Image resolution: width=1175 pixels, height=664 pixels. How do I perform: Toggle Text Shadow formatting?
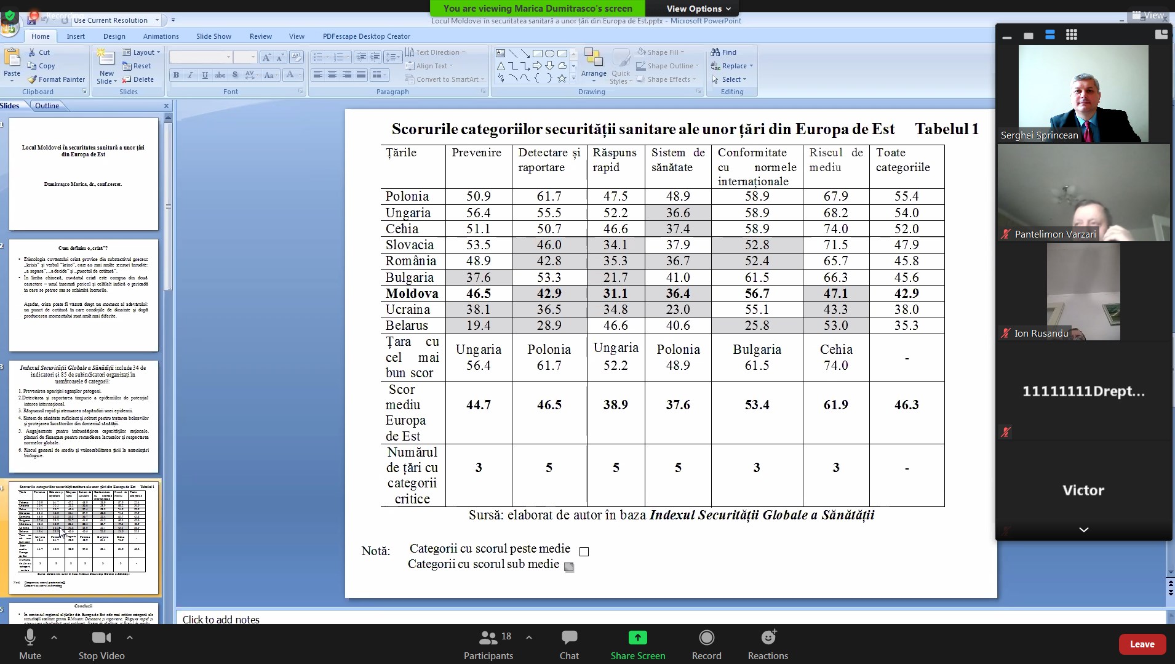[235, 75]
